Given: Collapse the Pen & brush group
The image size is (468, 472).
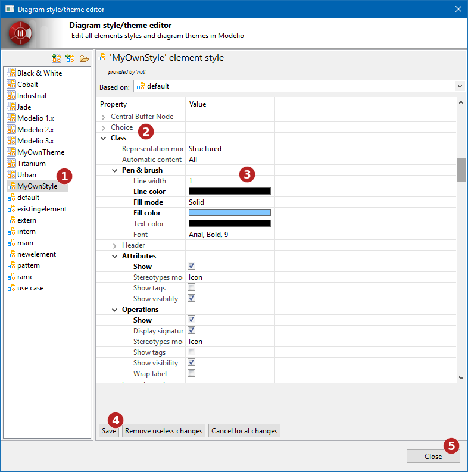Looking at the screenshot, I should pyautogui.click(x=115, y=170).
